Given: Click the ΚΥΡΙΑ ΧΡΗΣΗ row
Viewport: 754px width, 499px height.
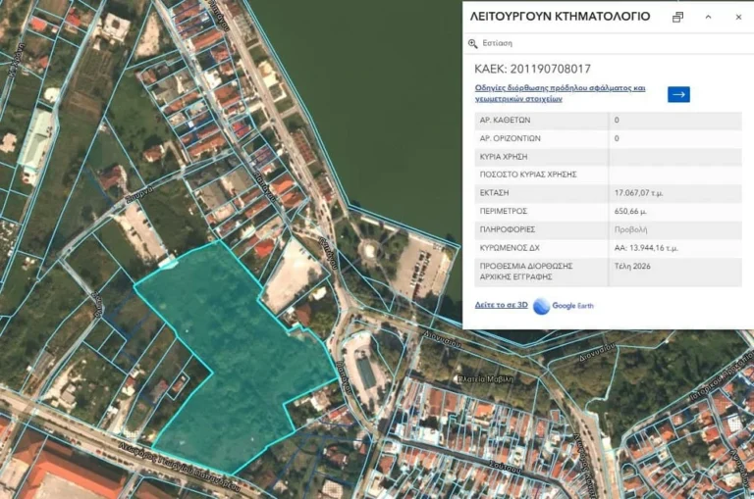Looking at the screenshot, I should 540,157.
